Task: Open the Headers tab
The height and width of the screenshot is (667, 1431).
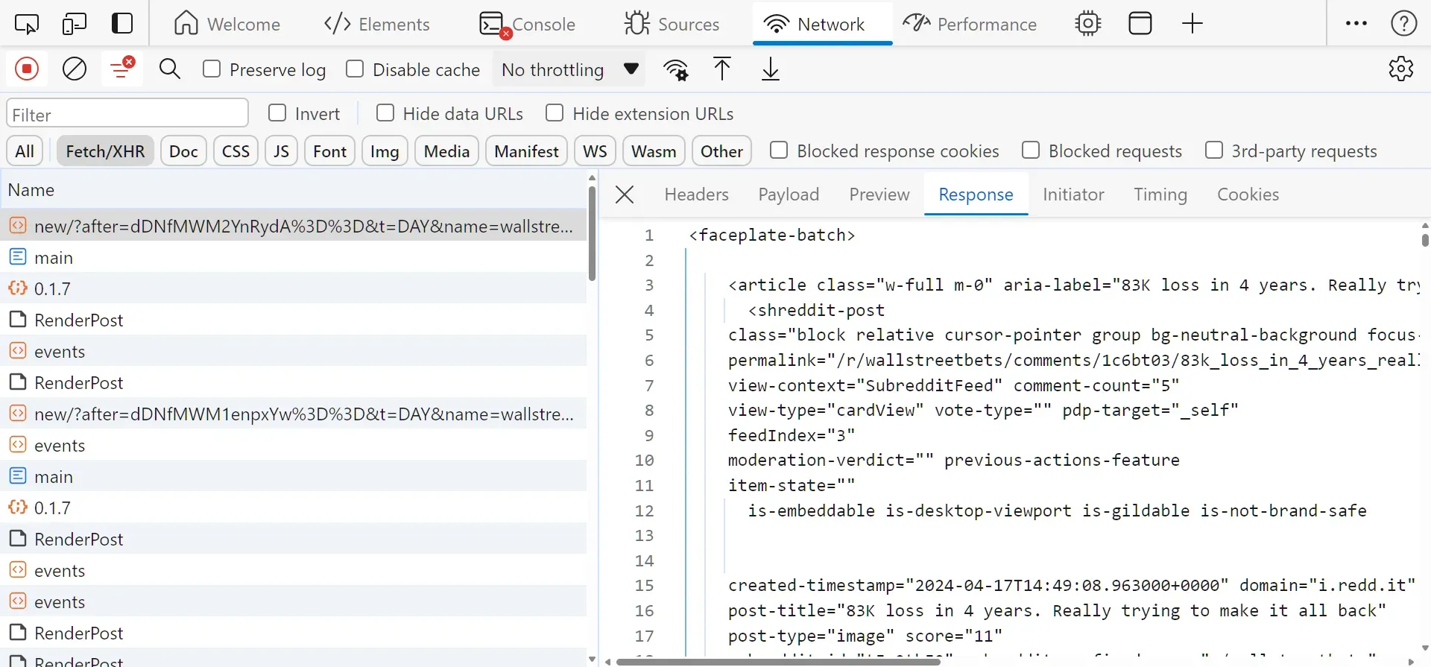Action: [x=696, y=195]
